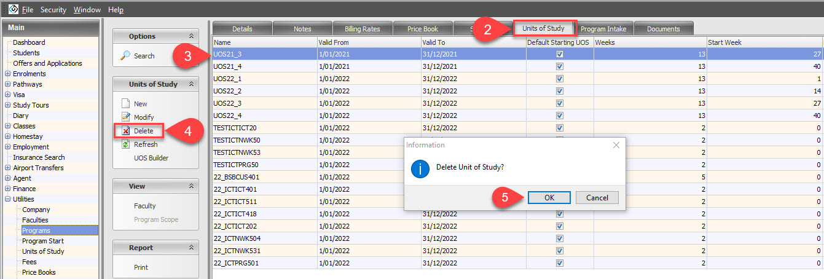Viewport: 824px width, 279px height.
Task: Collapse the Utilities tree node
Action: 7,199
